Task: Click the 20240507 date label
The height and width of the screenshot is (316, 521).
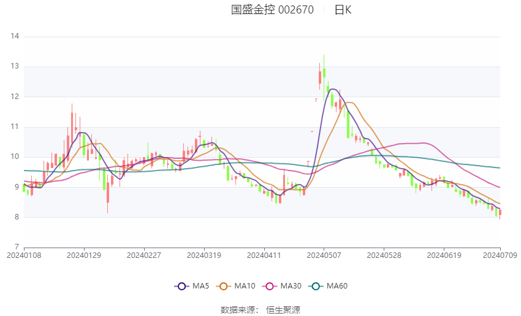Action: (x=324, y=255)
